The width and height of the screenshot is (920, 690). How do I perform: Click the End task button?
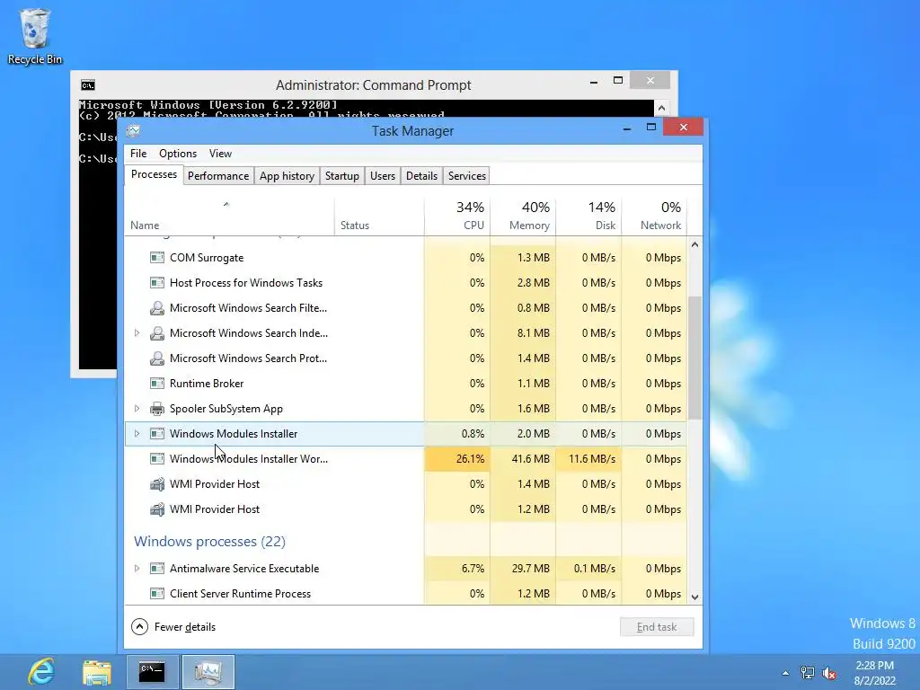(x=657, y=626)
